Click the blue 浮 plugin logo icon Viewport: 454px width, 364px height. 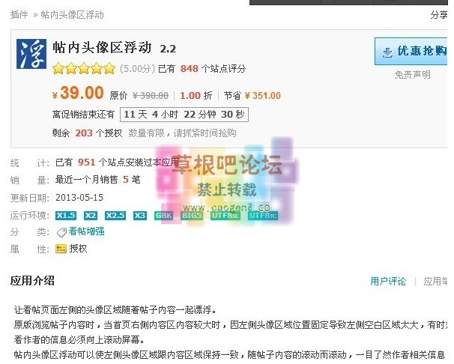coord(31,54)
